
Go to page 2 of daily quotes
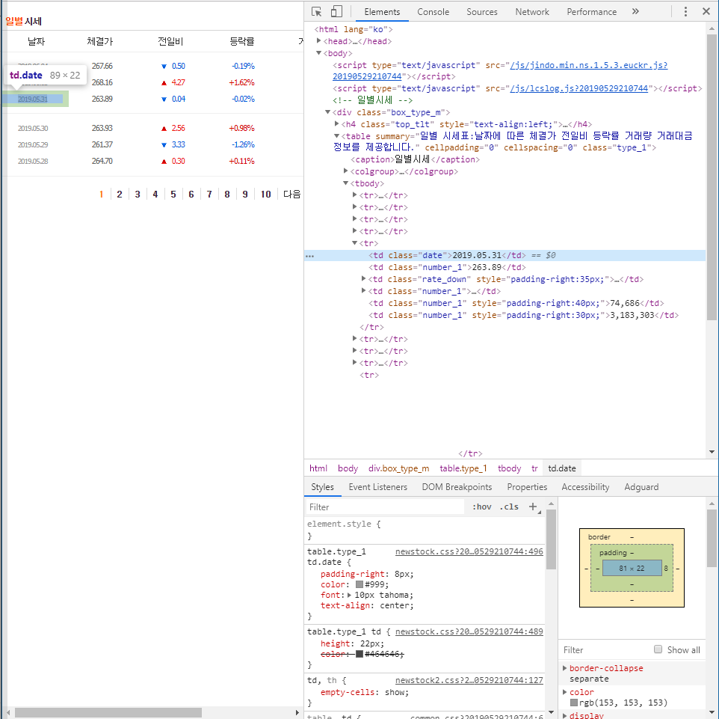click(120, 195)
